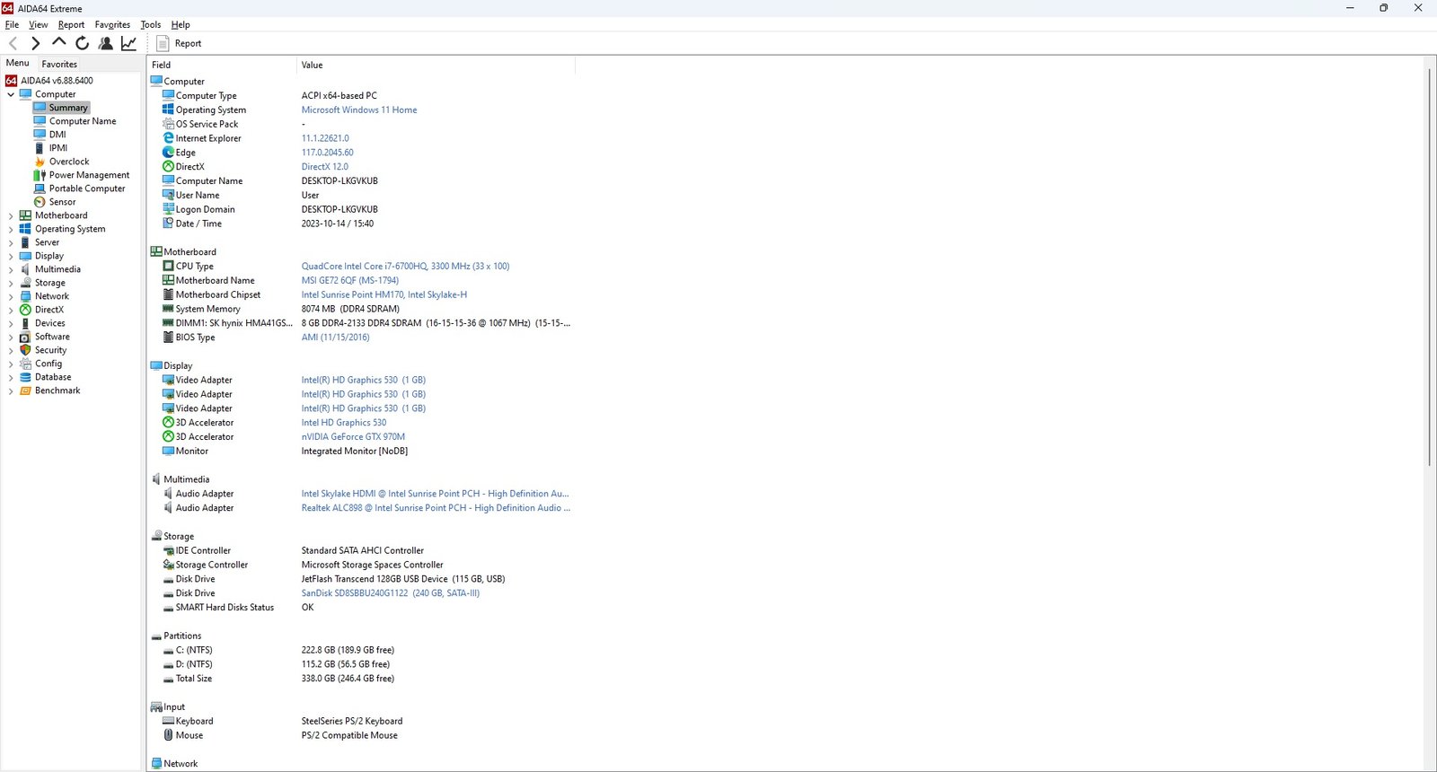Select the Portable Computer icon
Screen dimensions: 1437x772
point(40,189)
